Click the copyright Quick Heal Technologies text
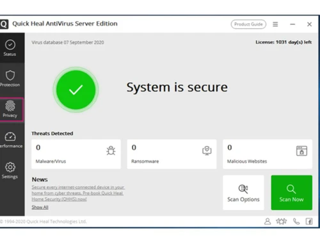Viewport: 320px width, 240px height. click(43, 221)
